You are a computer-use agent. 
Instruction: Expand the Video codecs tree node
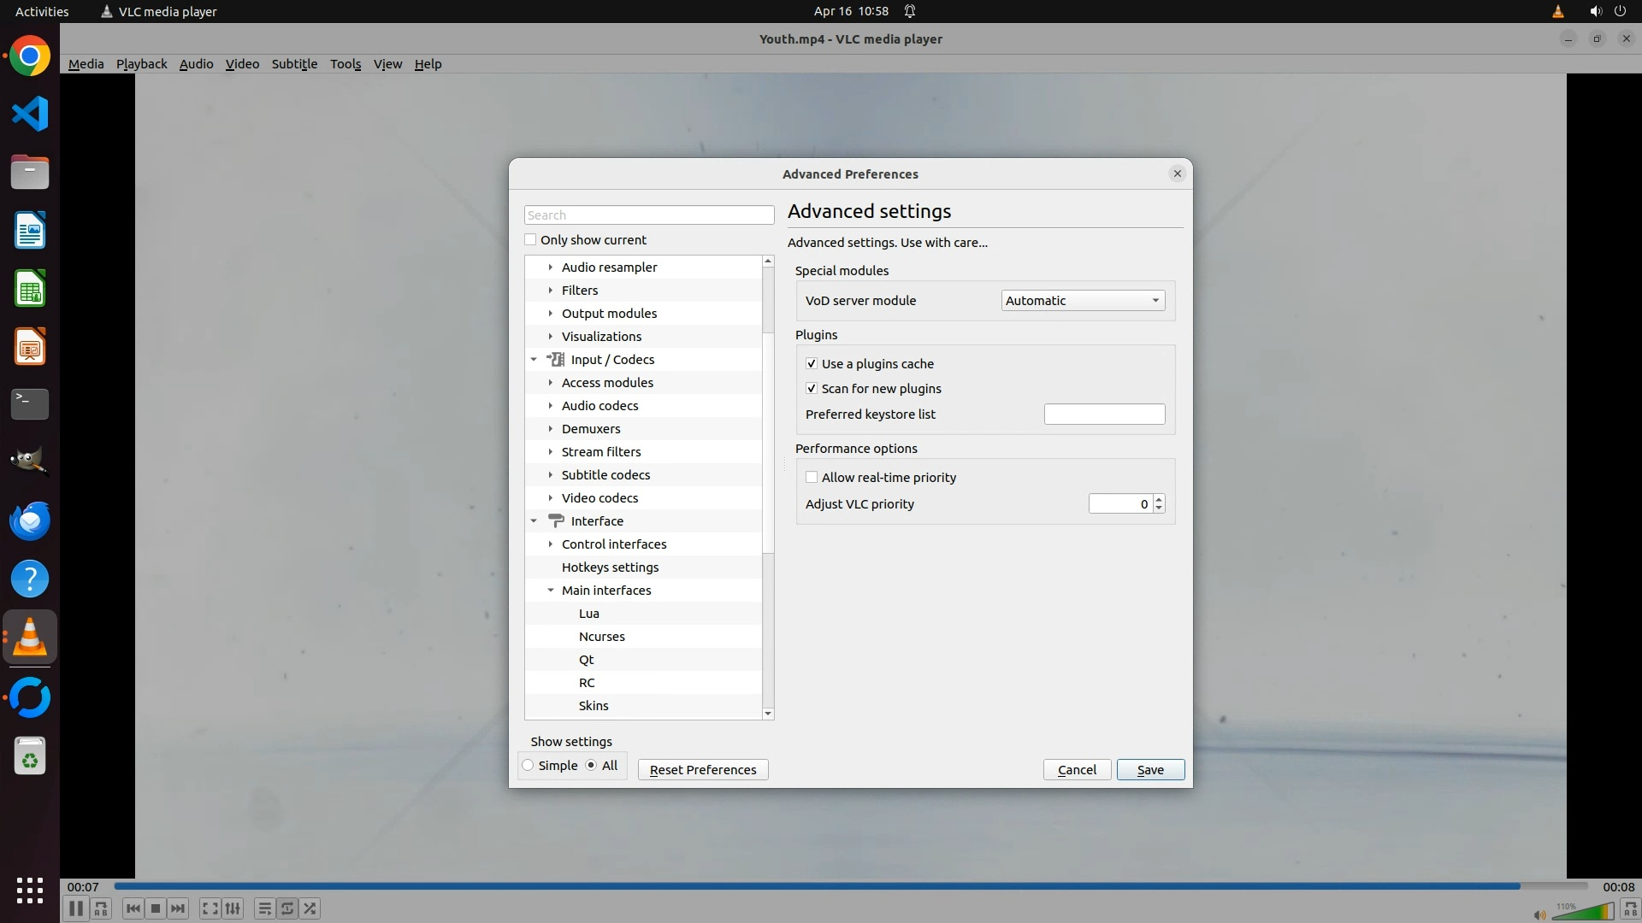click(551, 498)
